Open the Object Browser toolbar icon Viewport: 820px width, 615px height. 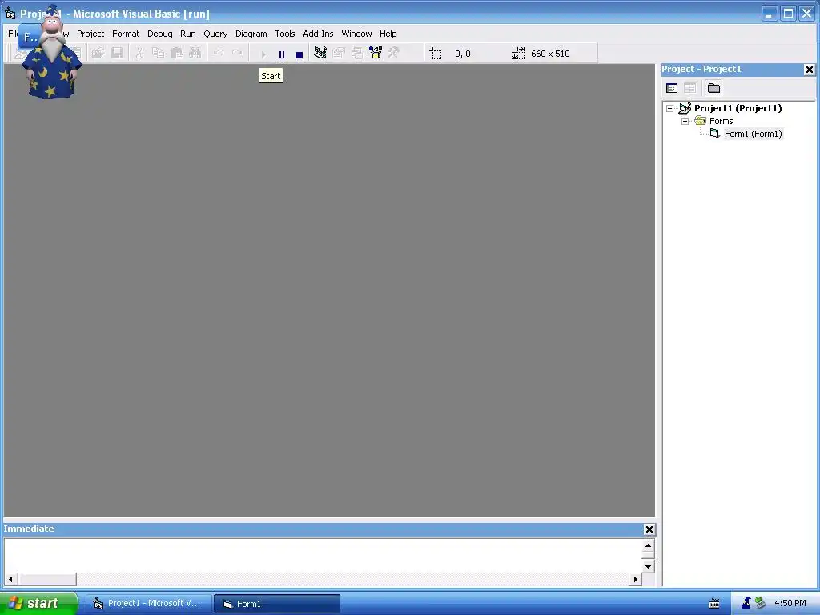376,53
